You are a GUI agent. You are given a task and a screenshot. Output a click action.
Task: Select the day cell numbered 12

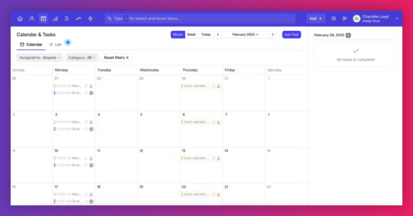pyautogui.click(x=159, y=165)
